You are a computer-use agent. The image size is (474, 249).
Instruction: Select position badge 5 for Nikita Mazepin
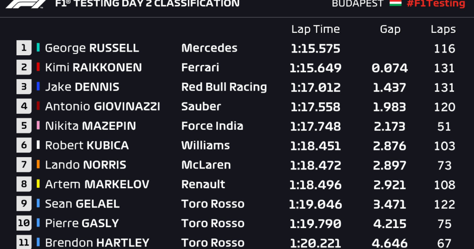coord(24,126)
